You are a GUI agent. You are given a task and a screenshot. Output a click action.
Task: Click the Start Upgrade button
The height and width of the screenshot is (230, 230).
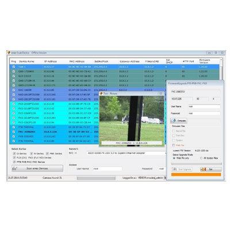[182, 170]
